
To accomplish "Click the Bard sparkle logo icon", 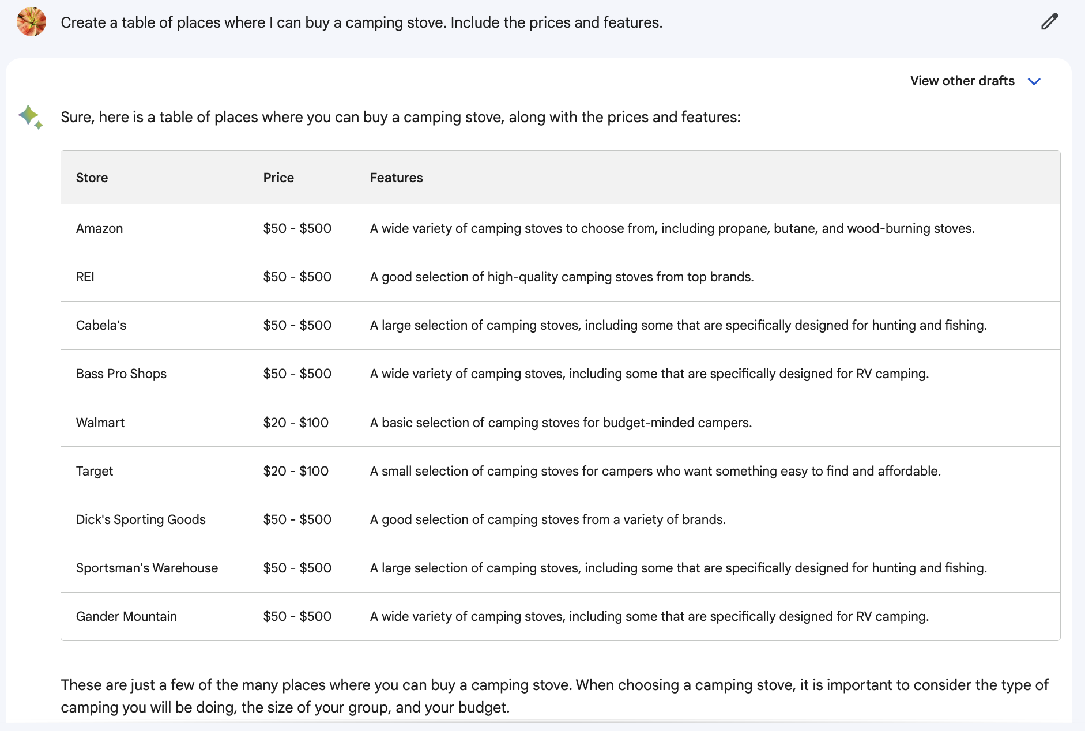I will point(30,117).
